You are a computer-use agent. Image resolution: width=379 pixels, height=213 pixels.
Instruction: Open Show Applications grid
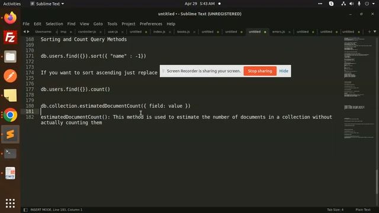coord(10,203)
